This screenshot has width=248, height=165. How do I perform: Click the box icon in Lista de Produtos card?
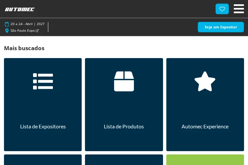point(124,81)
